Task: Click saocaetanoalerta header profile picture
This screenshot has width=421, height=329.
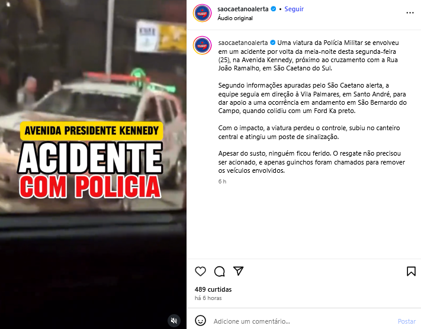Action: 203,13
